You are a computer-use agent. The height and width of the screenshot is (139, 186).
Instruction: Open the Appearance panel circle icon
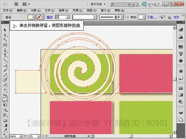coord(181,71)
